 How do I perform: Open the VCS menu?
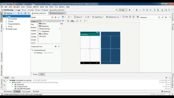click(x=56, y=7)
